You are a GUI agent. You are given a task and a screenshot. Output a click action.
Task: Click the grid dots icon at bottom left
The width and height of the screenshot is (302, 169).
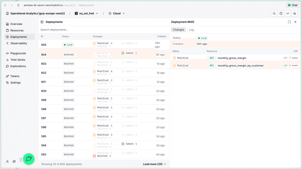(21, 160)
